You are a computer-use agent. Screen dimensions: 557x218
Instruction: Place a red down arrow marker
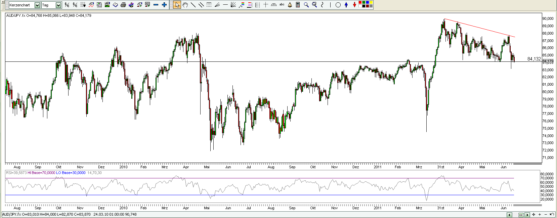[354, 5]
